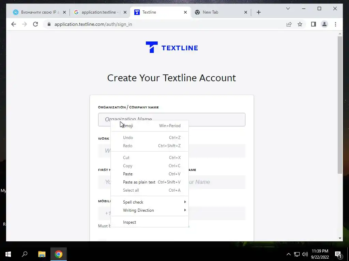Open File Explorer from the taskbar
This screenshot has width=349, height=261.
click(x=42, y=254)
